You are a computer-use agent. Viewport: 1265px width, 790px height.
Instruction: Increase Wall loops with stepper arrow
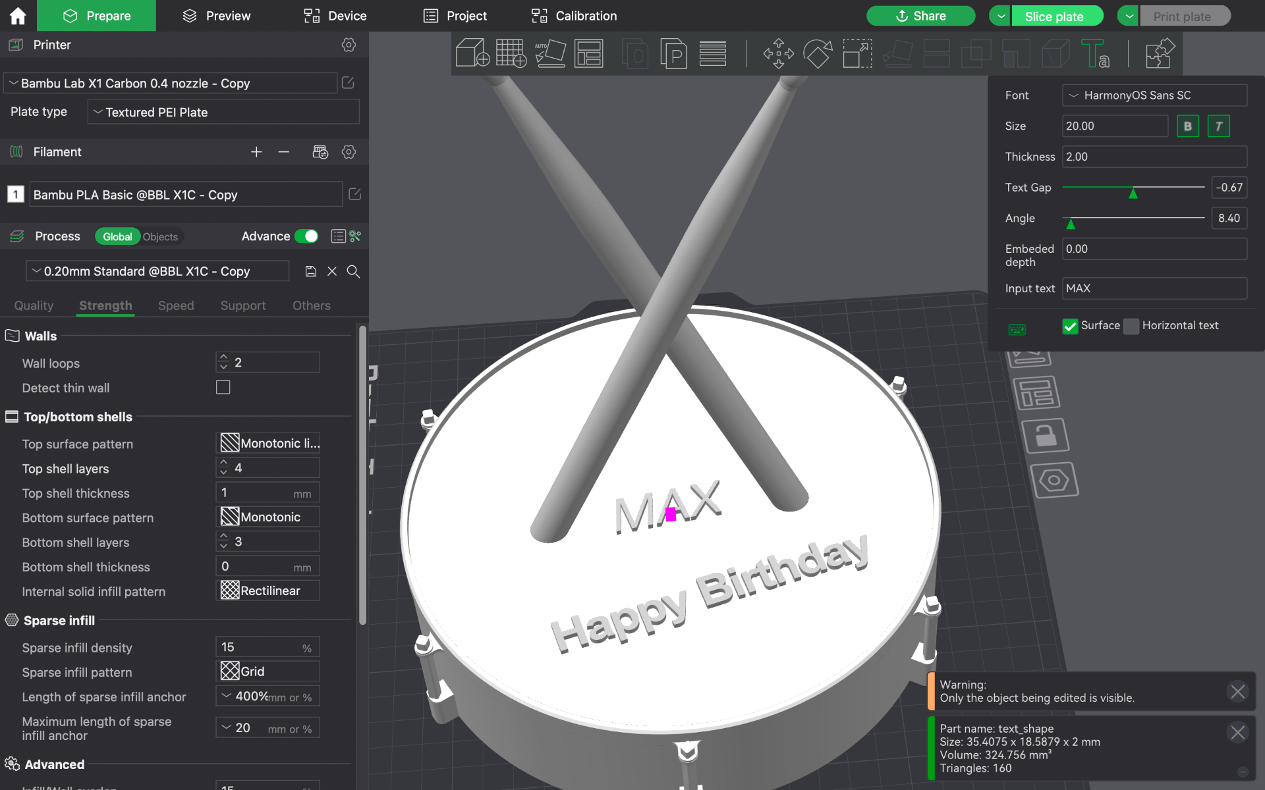tap(224, 357)
